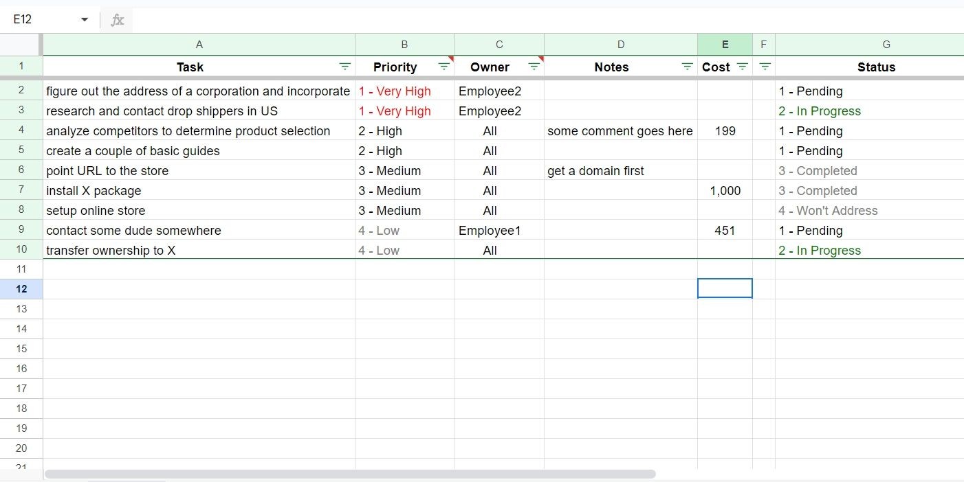Open the Priority column filter icon
Screen dimensions: 964x482
point(444,67)
